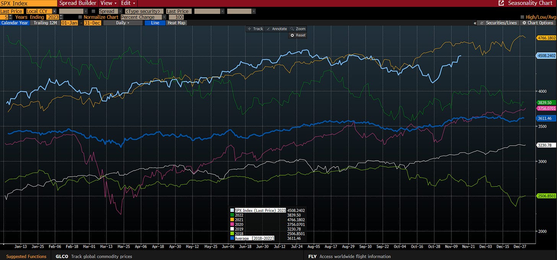
Task: Click the blue Average legend swatch
Action: 232,238
